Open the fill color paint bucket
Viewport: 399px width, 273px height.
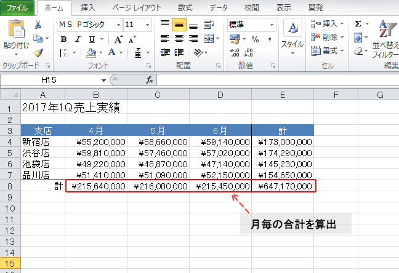(91, 53)
